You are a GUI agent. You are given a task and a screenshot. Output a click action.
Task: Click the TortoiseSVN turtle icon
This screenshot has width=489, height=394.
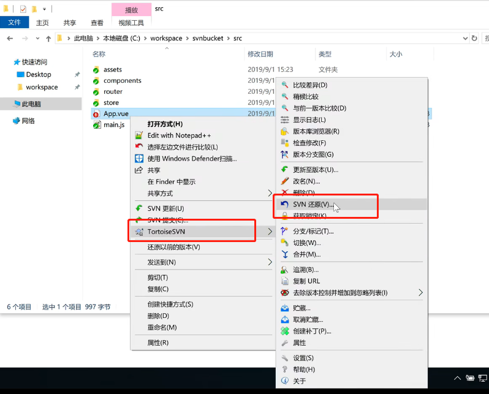(139, 232)
